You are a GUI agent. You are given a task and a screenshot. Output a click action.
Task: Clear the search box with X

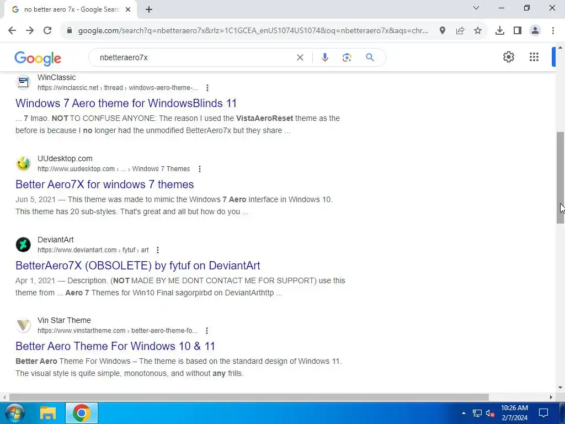coord(300,57)
